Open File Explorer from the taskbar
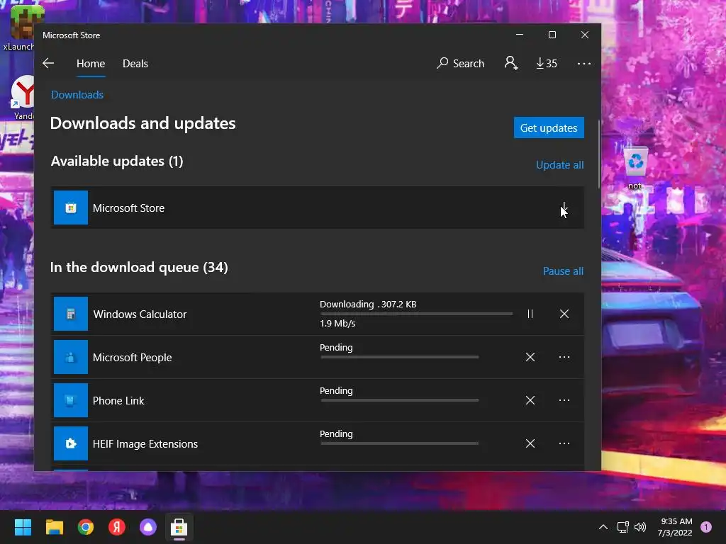Viewport: 726px width, 544px height. 54,527
